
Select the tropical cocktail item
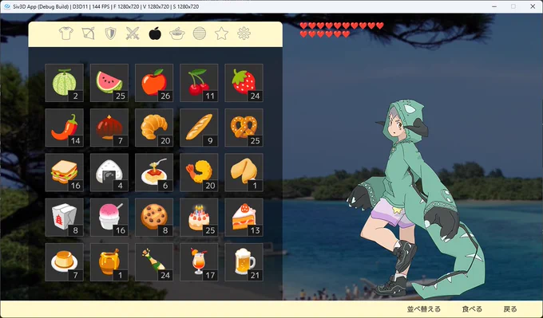point(199,262)
